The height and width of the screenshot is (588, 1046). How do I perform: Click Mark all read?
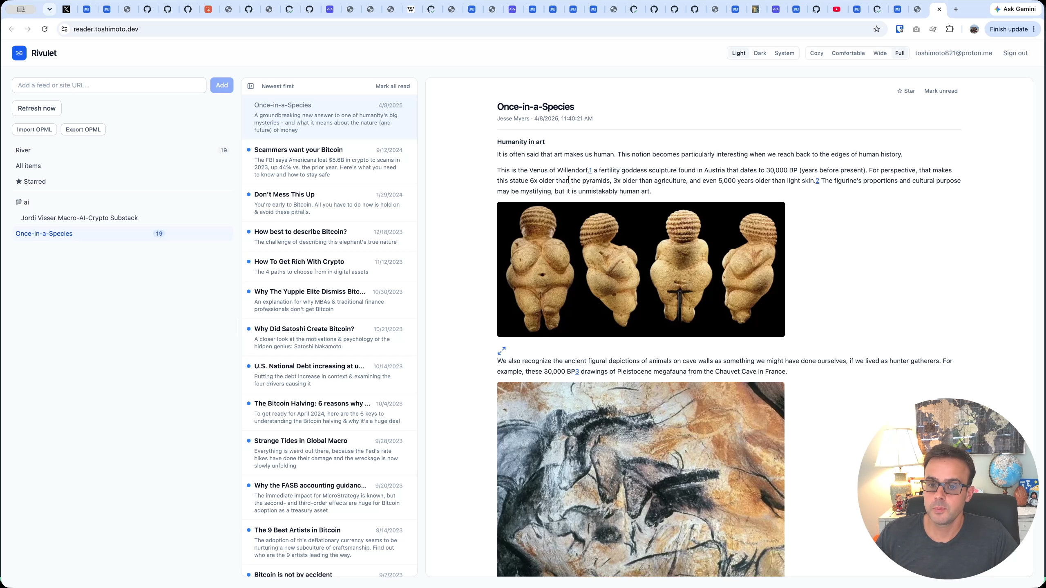click(392, 86)
